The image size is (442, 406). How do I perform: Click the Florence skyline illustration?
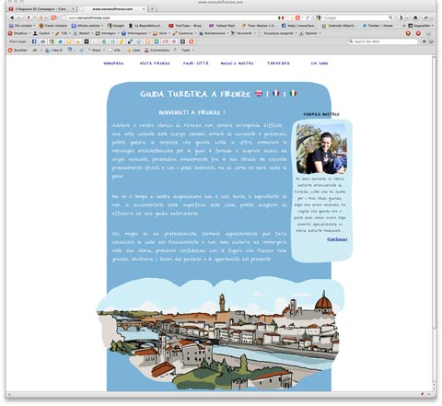[x=219, y=333]
